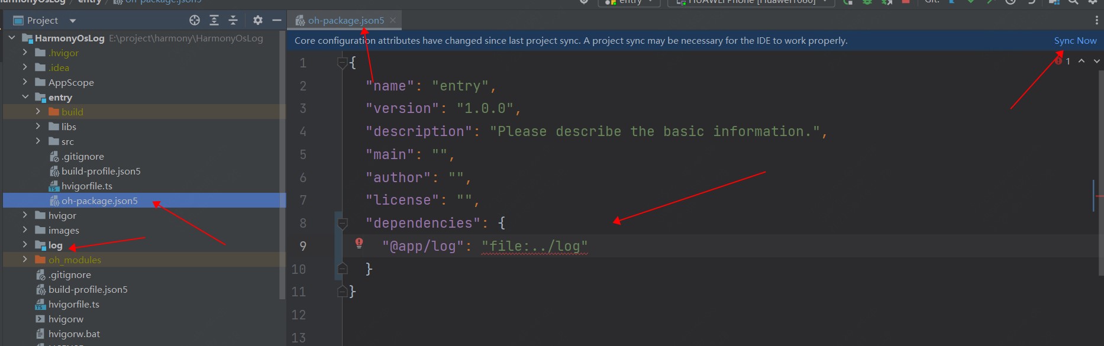Viewport: 1104px width, 346px height.
Task: Expand the oh_modules folder
Action: coord(25,259)
